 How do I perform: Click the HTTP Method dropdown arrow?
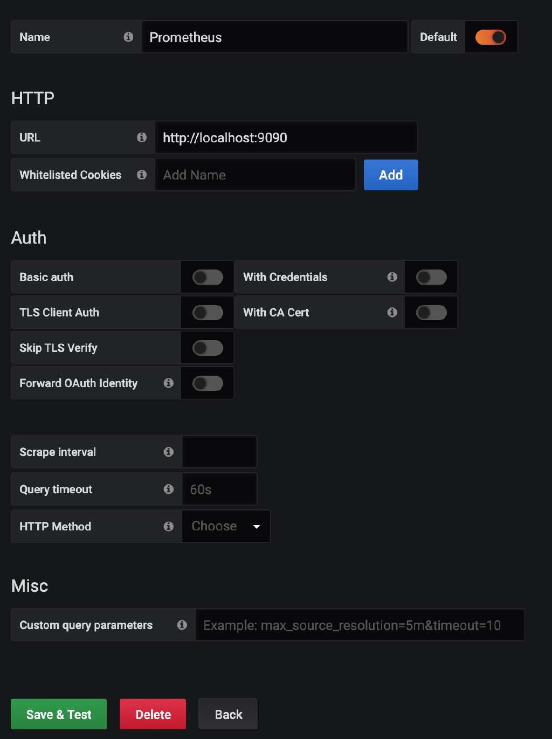(257, 527)
